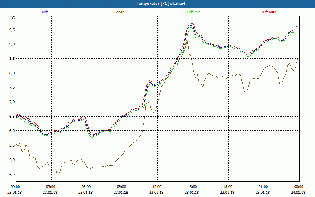Click the 8,0 y-axis value
This screenshot has width=315, height=197.
pos(12,73)
